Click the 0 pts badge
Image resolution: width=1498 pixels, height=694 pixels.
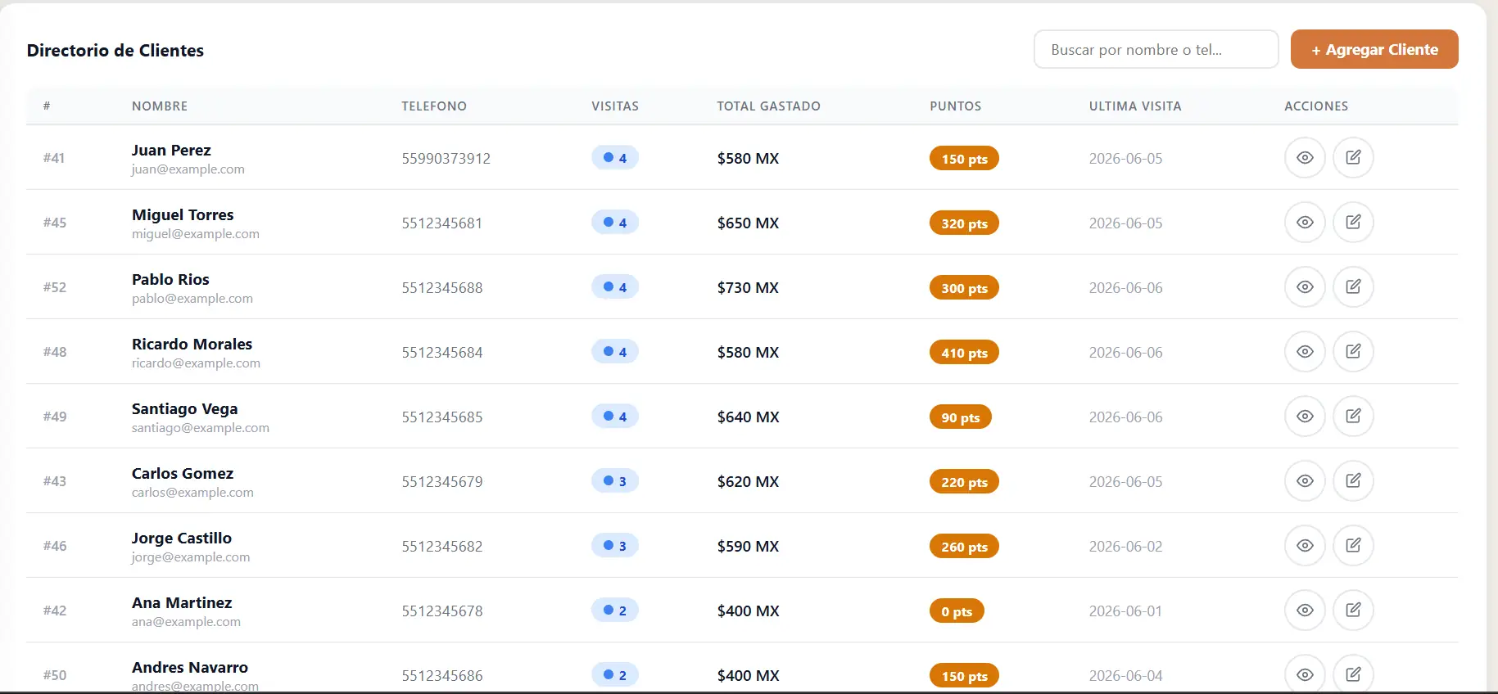pos(957,611)
